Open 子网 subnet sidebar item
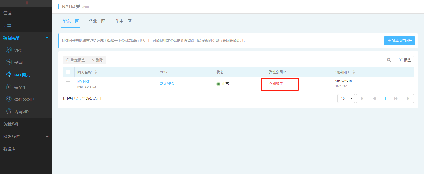The height and width of the screenshot is (174, 424). tap(18, 63)
